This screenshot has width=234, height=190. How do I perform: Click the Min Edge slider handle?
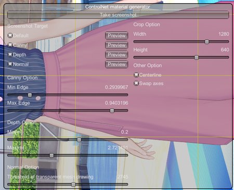click(x=30, y=95)
